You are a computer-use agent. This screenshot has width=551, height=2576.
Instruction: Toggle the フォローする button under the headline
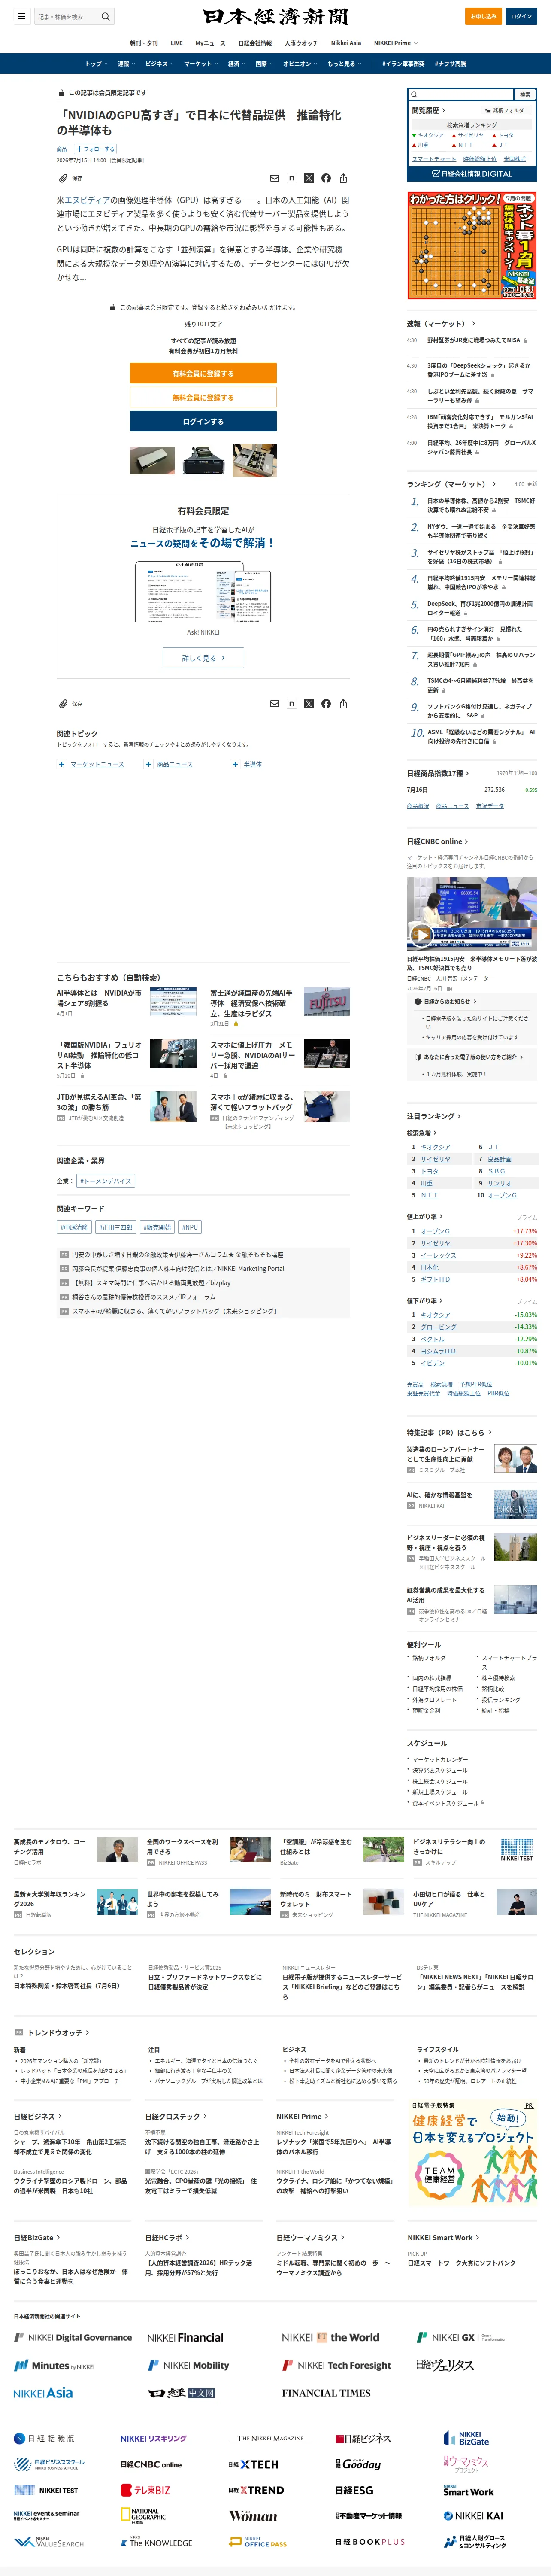(95, 149)
